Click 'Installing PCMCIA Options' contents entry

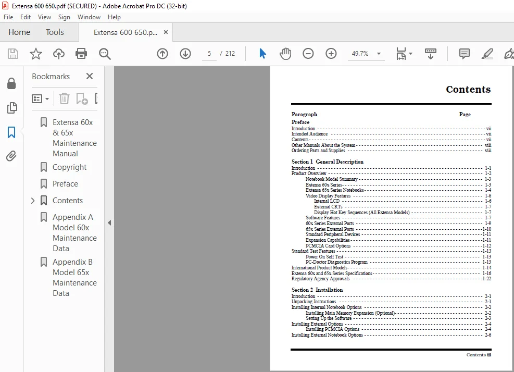332,329
